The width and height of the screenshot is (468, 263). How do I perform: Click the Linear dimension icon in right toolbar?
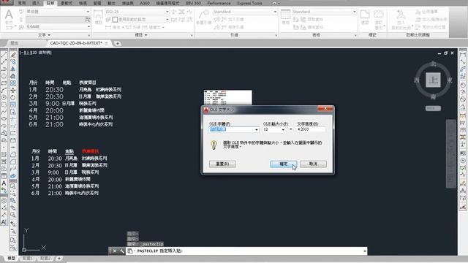pyautogui.click(x=463, y=55)
